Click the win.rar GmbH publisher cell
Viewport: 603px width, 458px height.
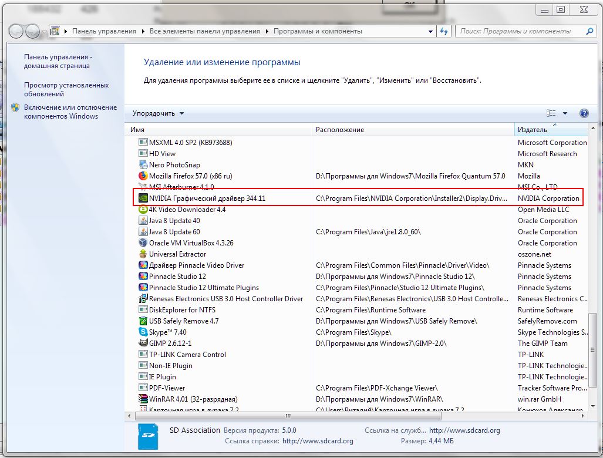(539, 399)
